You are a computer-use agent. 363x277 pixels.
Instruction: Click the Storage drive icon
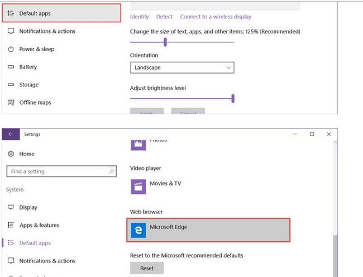point(11,85)
